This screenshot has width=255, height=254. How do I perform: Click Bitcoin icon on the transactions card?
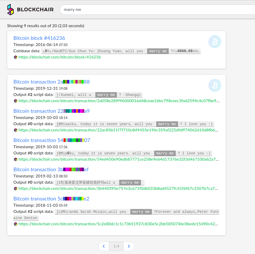pyautogui.click(x=215, y=85)
